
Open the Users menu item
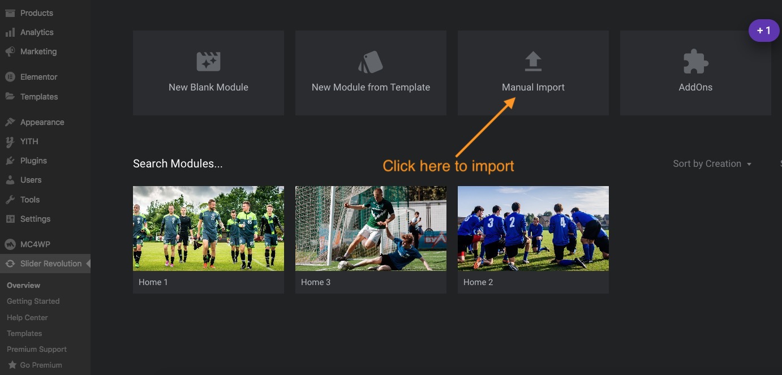point(31,180)
